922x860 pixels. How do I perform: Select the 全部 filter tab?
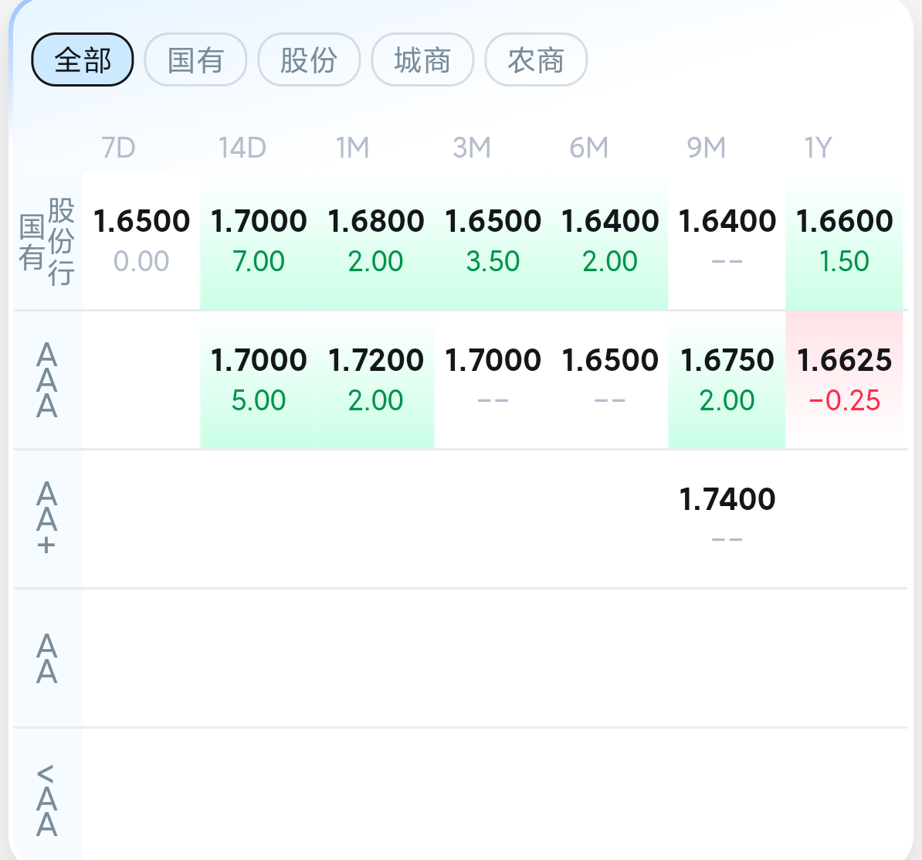click(83, 59)
